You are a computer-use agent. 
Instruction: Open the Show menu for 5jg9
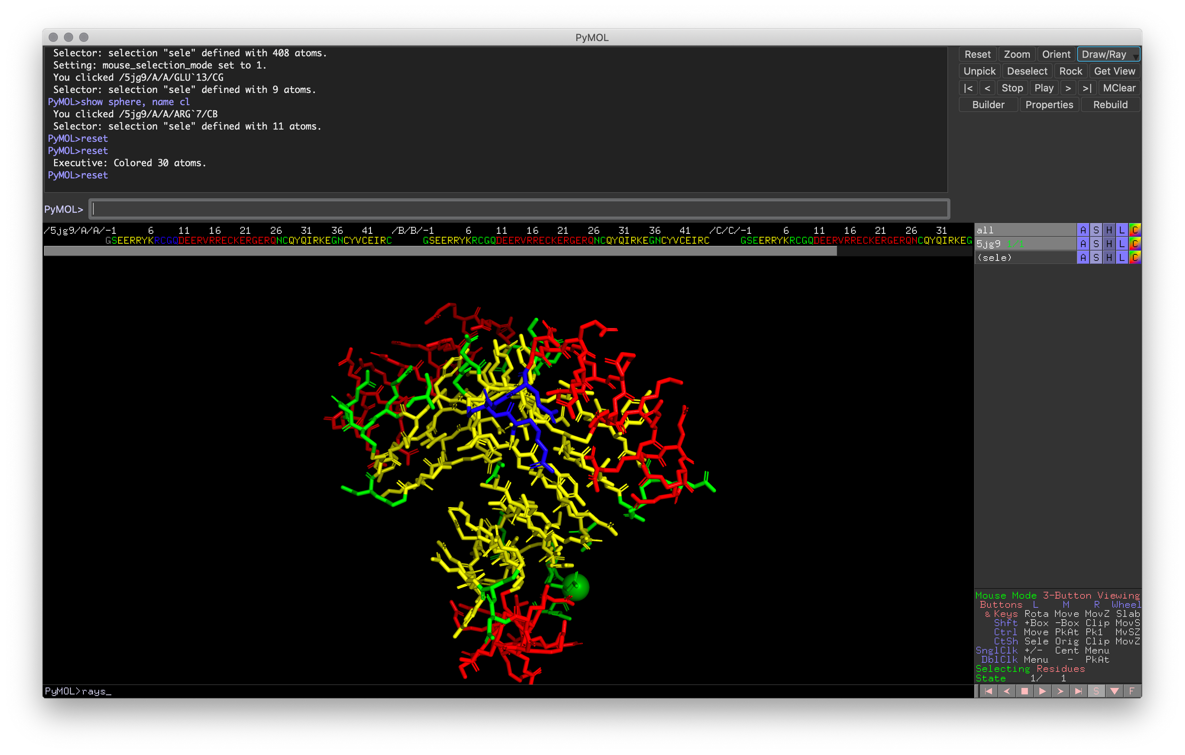[1096, 244]
